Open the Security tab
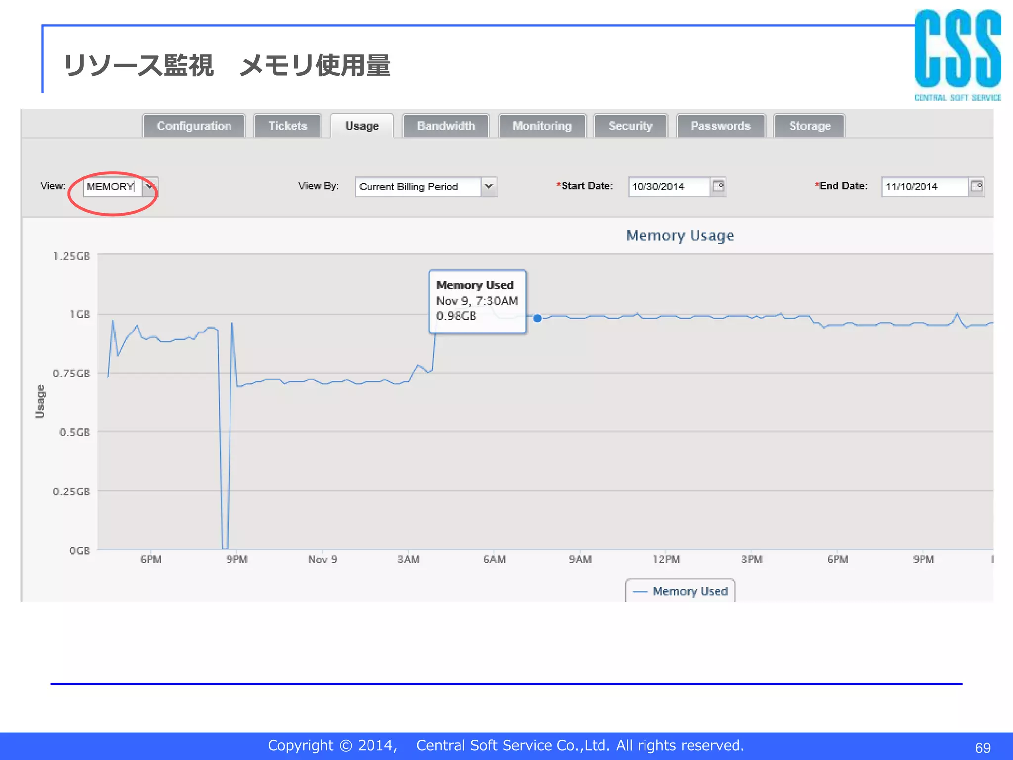Viewport: 1013px width, 760px height. 631,126
